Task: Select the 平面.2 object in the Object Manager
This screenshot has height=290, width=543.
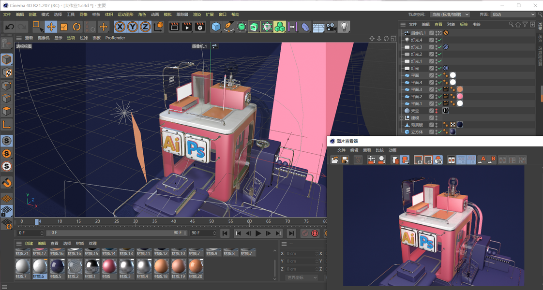Action: (416, 97)
